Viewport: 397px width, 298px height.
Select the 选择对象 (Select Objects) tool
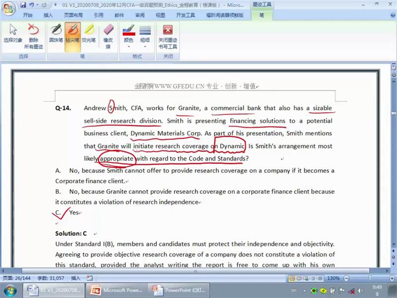[12, 36]
